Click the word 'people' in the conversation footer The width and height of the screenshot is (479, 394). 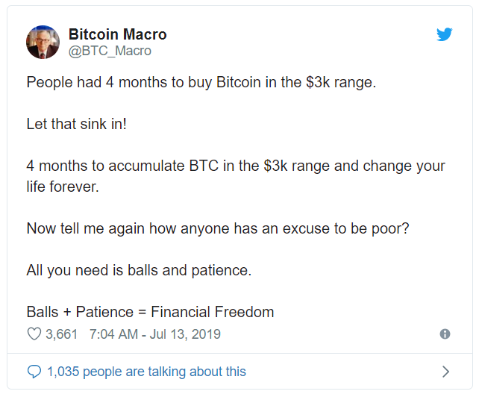101,372
